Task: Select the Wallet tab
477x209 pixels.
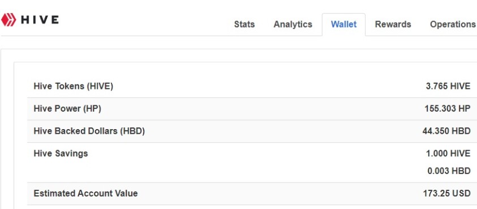Action: 344,24
